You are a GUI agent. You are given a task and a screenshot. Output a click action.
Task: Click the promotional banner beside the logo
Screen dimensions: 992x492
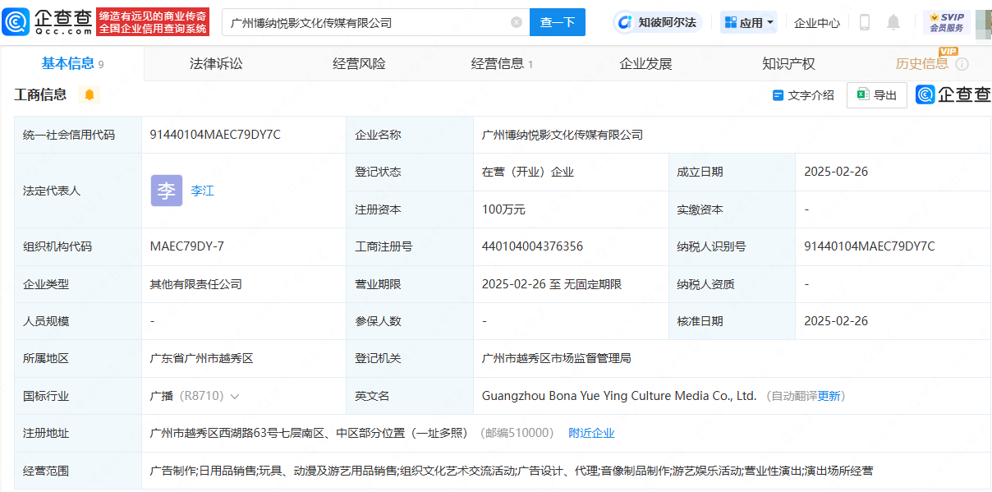click(x=153, y=22)
